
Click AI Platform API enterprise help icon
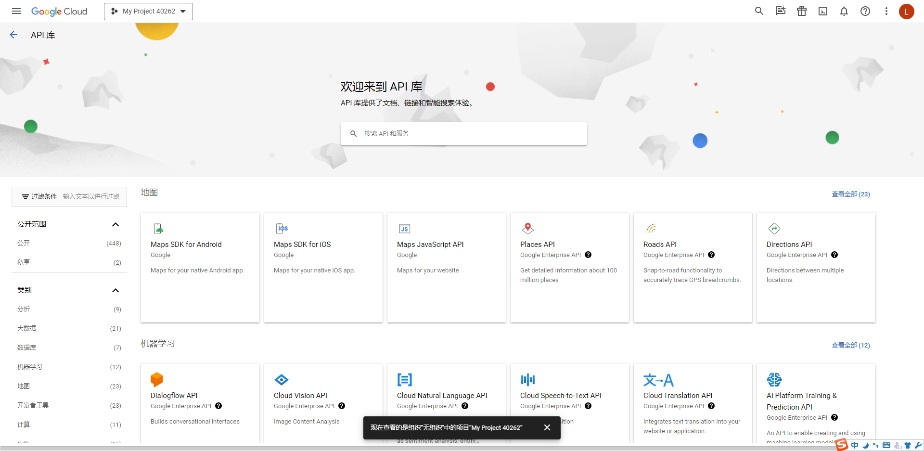pyautogui.click(x=834, y=418)
